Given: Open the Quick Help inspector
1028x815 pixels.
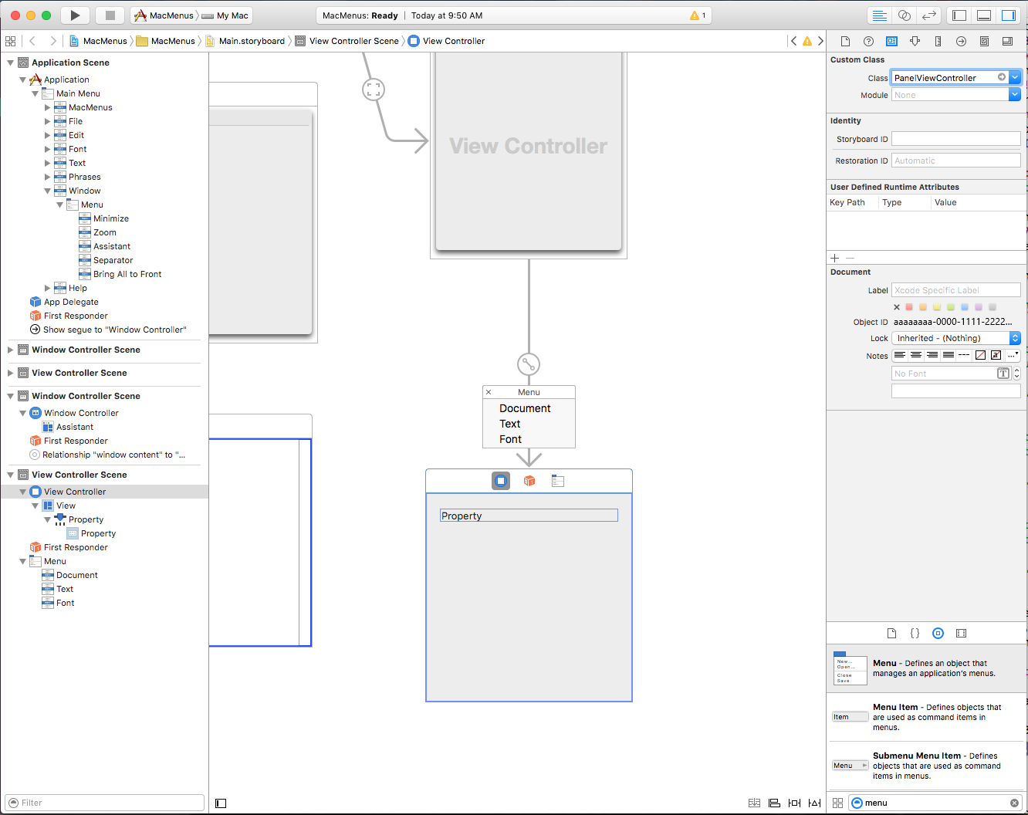Looking at the screenshot, I should pyautogui.click(x=868, y=42).
